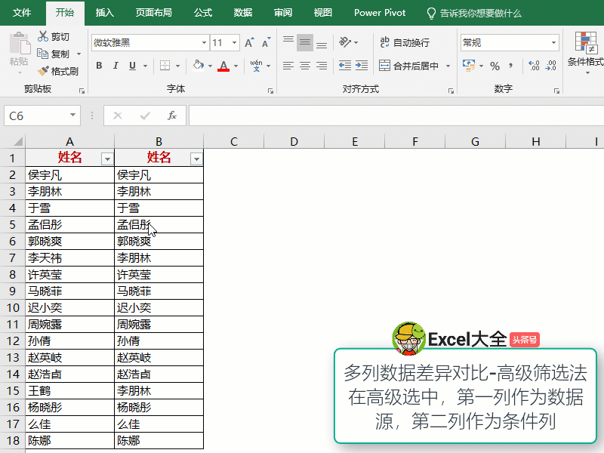Image resolution: width=604 pixels, height=453 pixels.
Task: Align text right
Action: pos(322,66)
